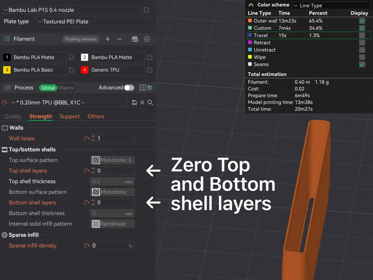Edit filament 1 Bambu PLA Matte preset

coord(72,57)
